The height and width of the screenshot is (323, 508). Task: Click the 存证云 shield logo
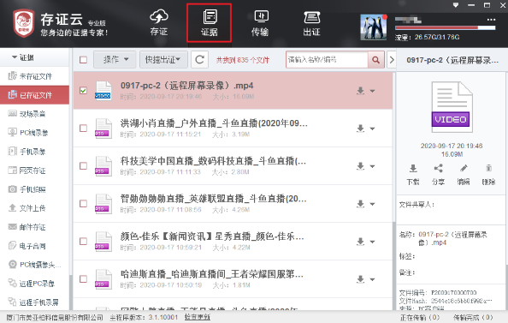24,23
